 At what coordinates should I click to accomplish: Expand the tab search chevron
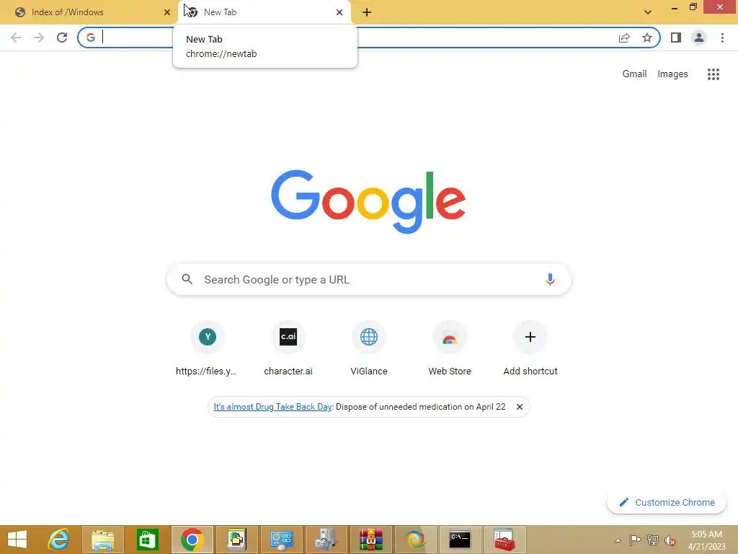648,12
